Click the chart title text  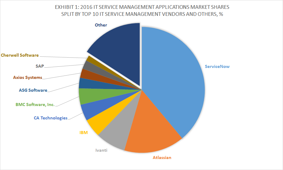(142, 10)
